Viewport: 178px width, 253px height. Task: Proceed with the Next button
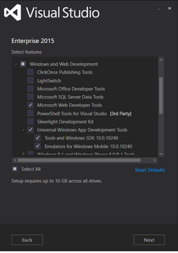pyautogui.click(x=149, y=240)
